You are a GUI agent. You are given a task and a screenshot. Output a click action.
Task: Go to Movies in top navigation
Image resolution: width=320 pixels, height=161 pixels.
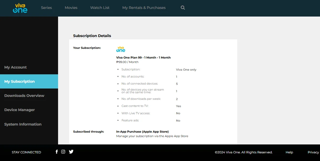tap(71, 8)
